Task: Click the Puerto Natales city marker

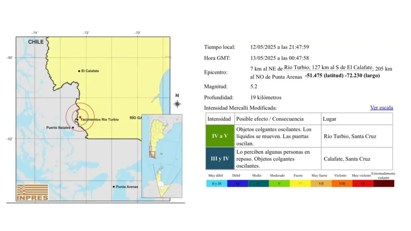Action: point(73,128)
